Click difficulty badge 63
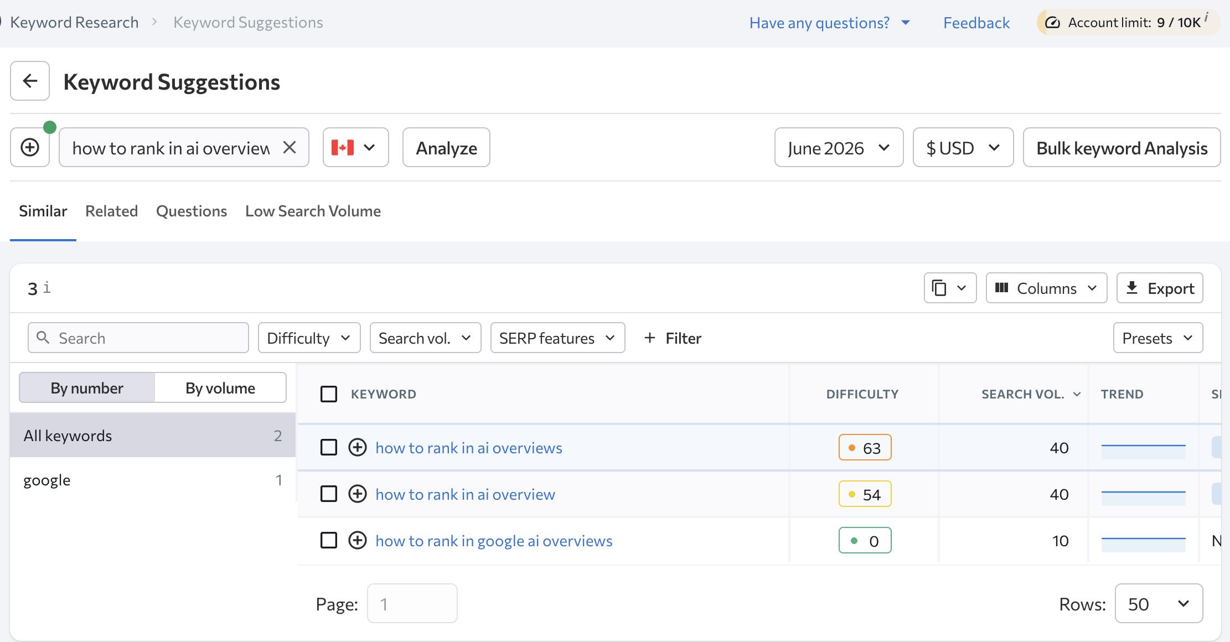 (865, 447)
